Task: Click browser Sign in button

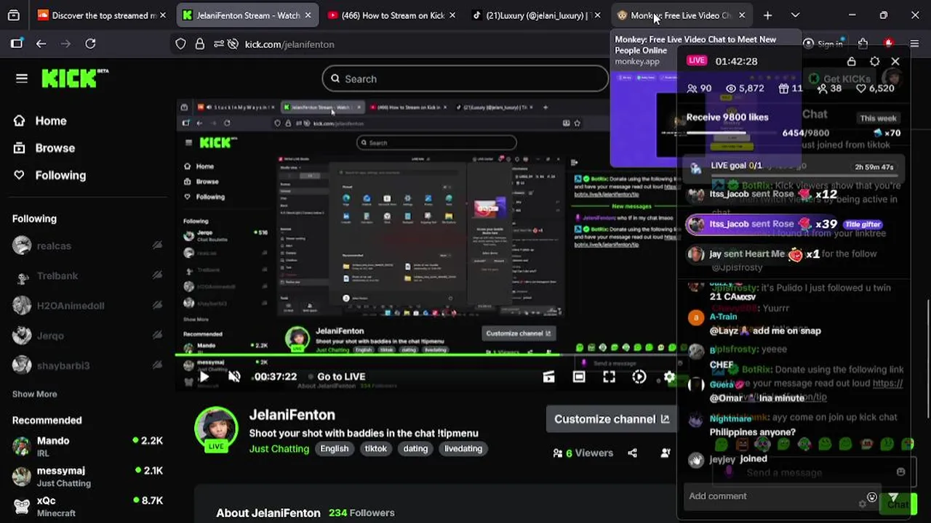Action: [x=823, y=44]
